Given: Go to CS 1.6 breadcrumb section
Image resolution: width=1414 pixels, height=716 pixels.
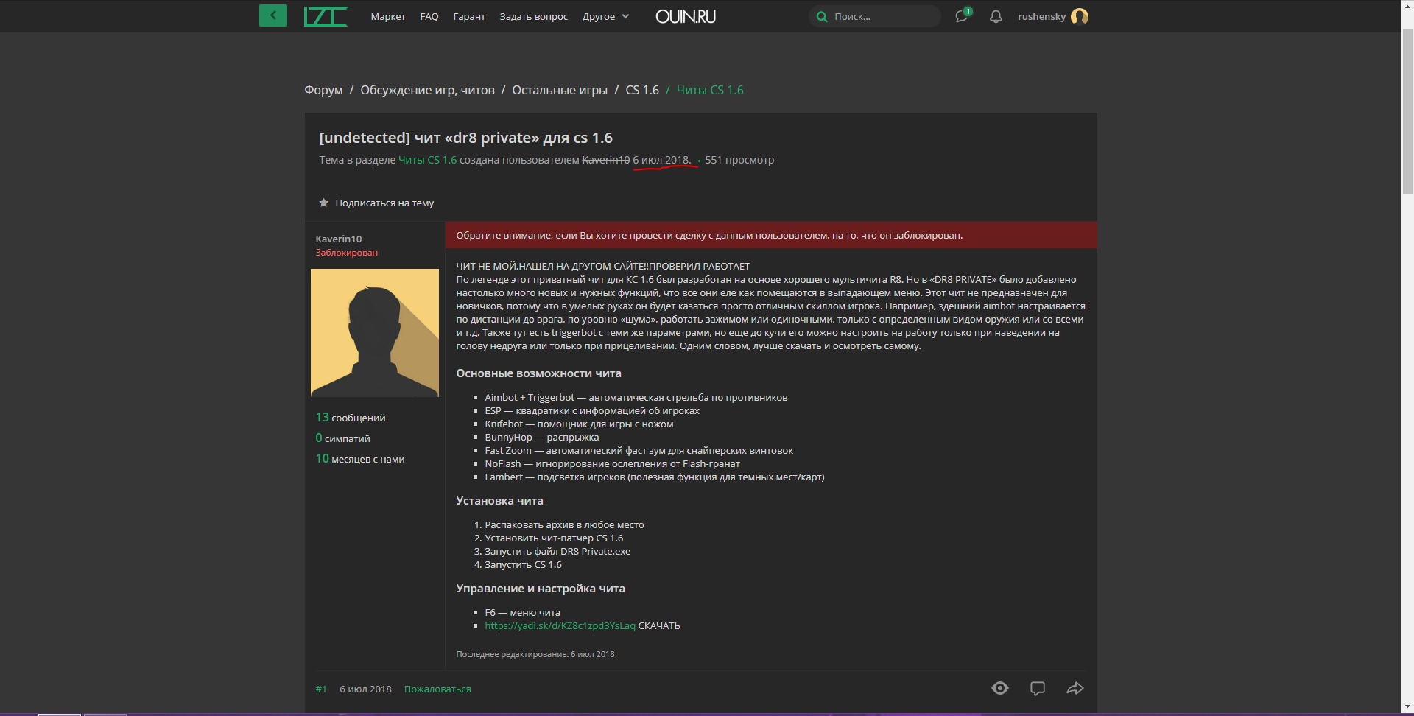Looking at the screenshot, I should point(642,90).
